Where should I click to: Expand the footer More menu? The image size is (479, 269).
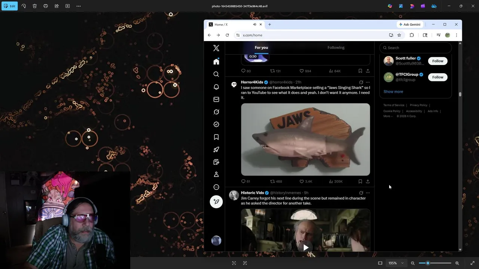click(x=388, y=116)
